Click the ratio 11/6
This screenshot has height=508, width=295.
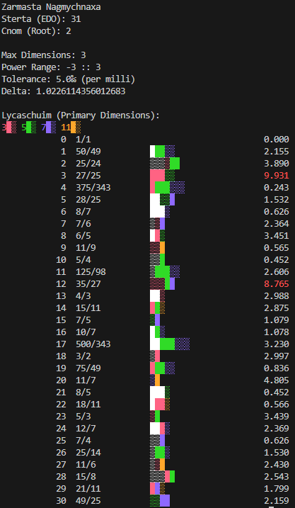[x=86, y=465]
